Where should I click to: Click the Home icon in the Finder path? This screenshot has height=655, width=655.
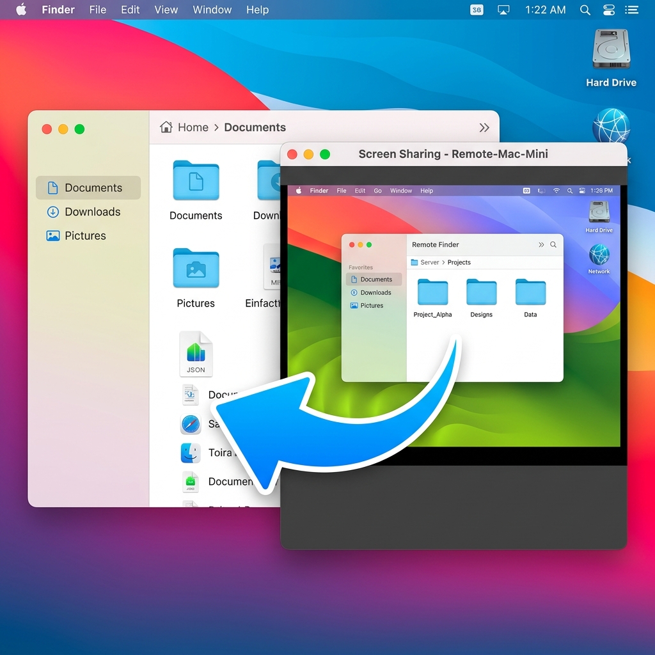click(166, 127)
